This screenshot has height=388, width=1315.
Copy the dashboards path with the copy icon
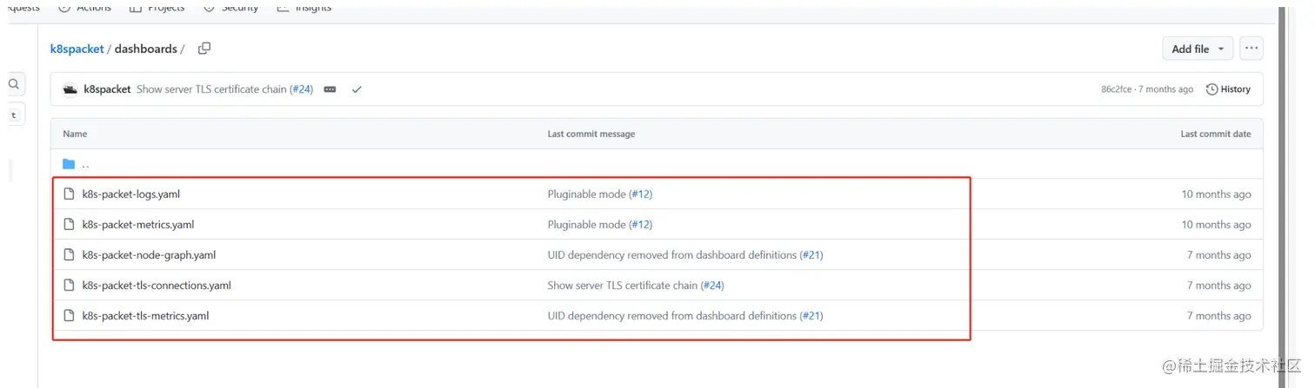(204, 49)
